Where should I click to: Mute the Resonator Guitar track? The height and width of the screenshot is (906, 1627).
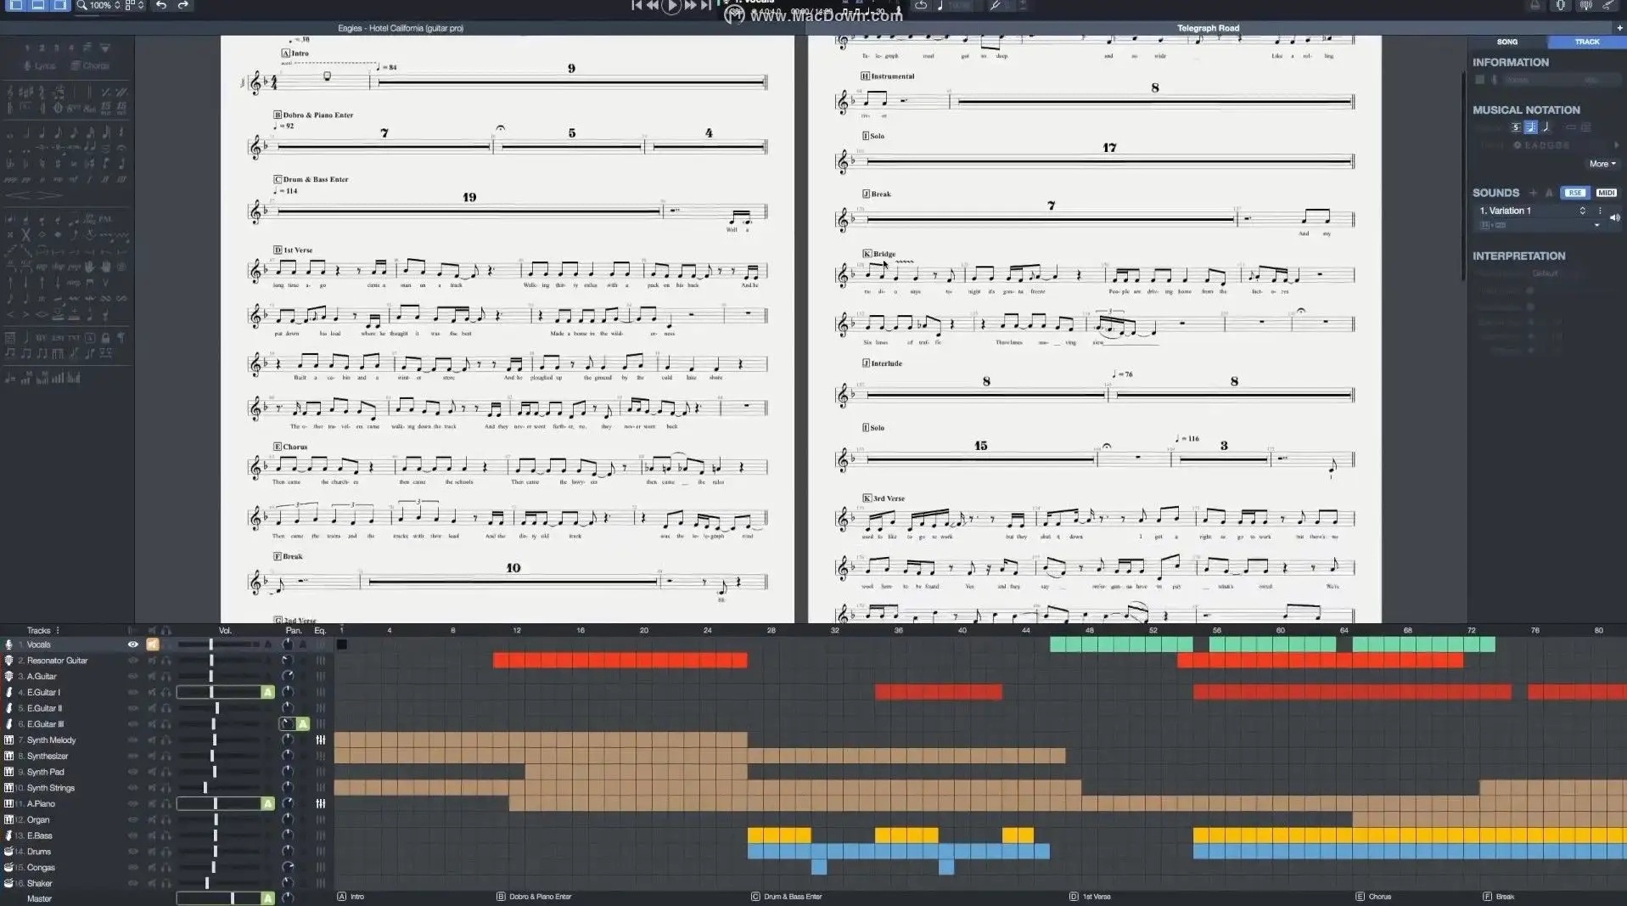point(153,661)
